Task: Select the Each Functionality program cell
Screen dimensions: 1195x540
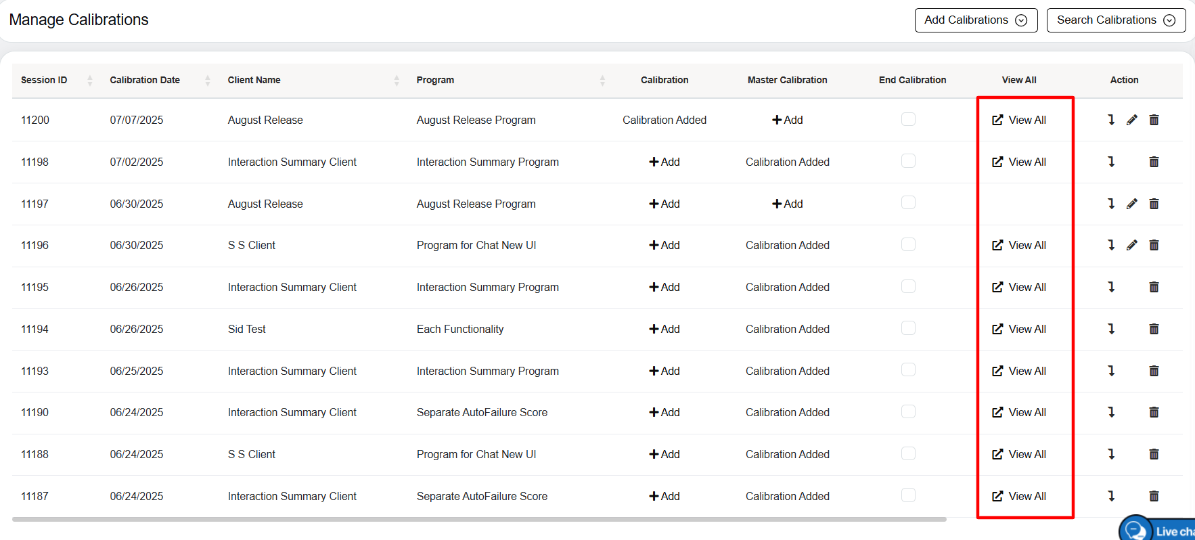Action: pos(460,329)
